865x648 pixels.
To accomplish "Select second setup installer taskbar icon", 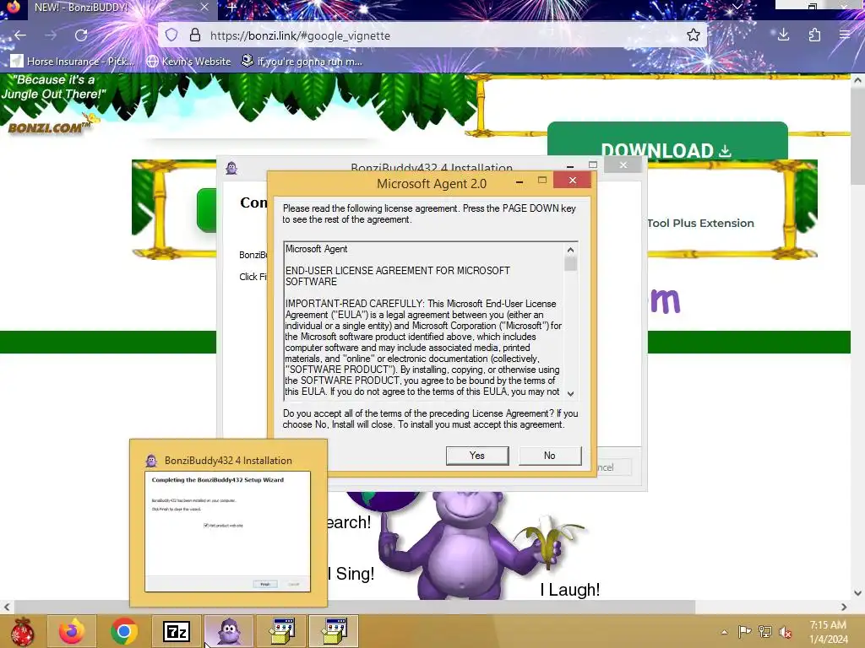I will pos(334,631).
